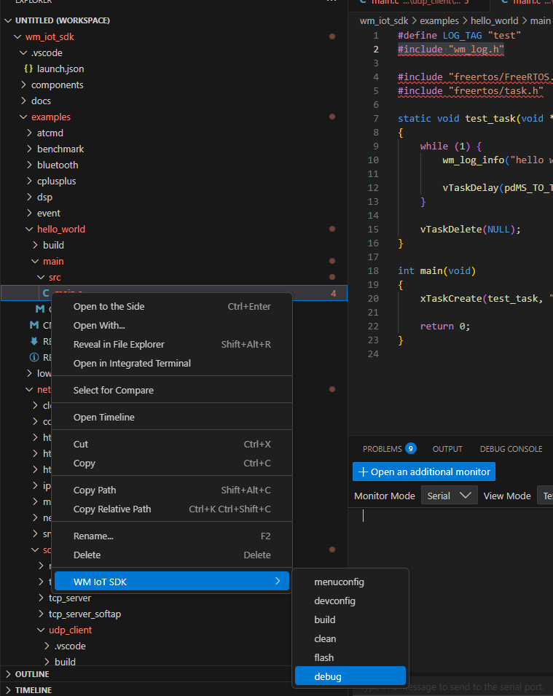Screen dimensions: 553x696
Task: Expand the docs folder
Action: tap(23, 101)
